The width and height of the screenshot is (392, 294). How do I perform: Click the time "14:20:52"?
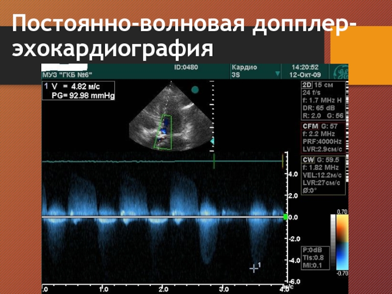(x=305, y=67)
